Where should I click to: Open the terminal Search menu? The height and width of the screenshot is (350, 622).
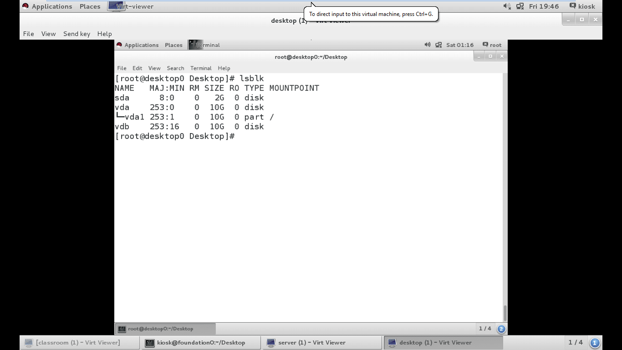point(175,68)
